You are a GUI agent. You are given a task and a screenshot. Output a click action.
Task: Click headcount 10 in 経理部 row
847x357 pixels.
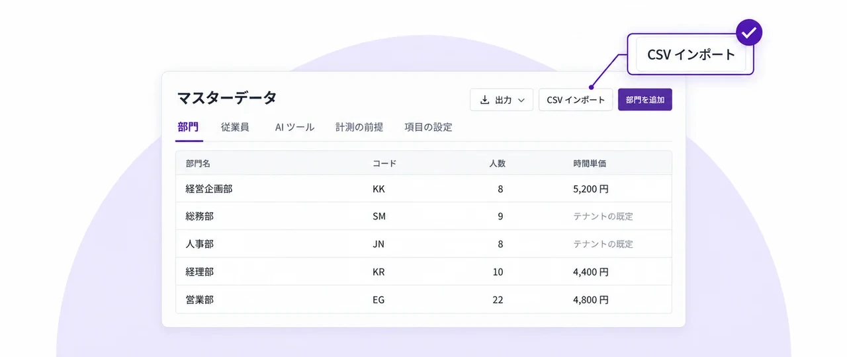(x=498, y=272)
